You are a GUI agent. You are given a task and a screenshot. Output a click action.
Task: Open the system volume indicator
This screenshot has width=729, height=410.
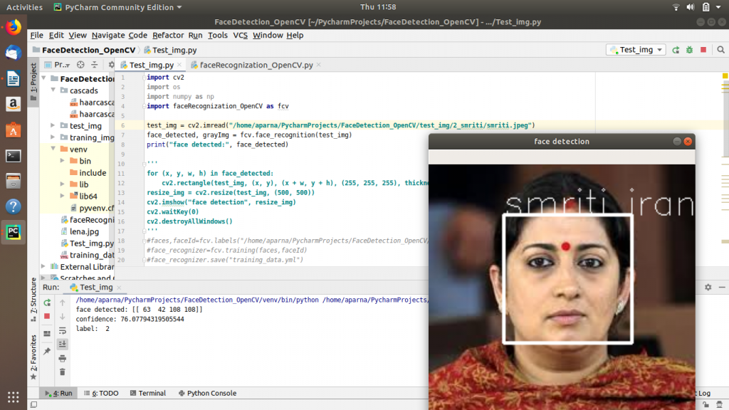click(691, 7)
